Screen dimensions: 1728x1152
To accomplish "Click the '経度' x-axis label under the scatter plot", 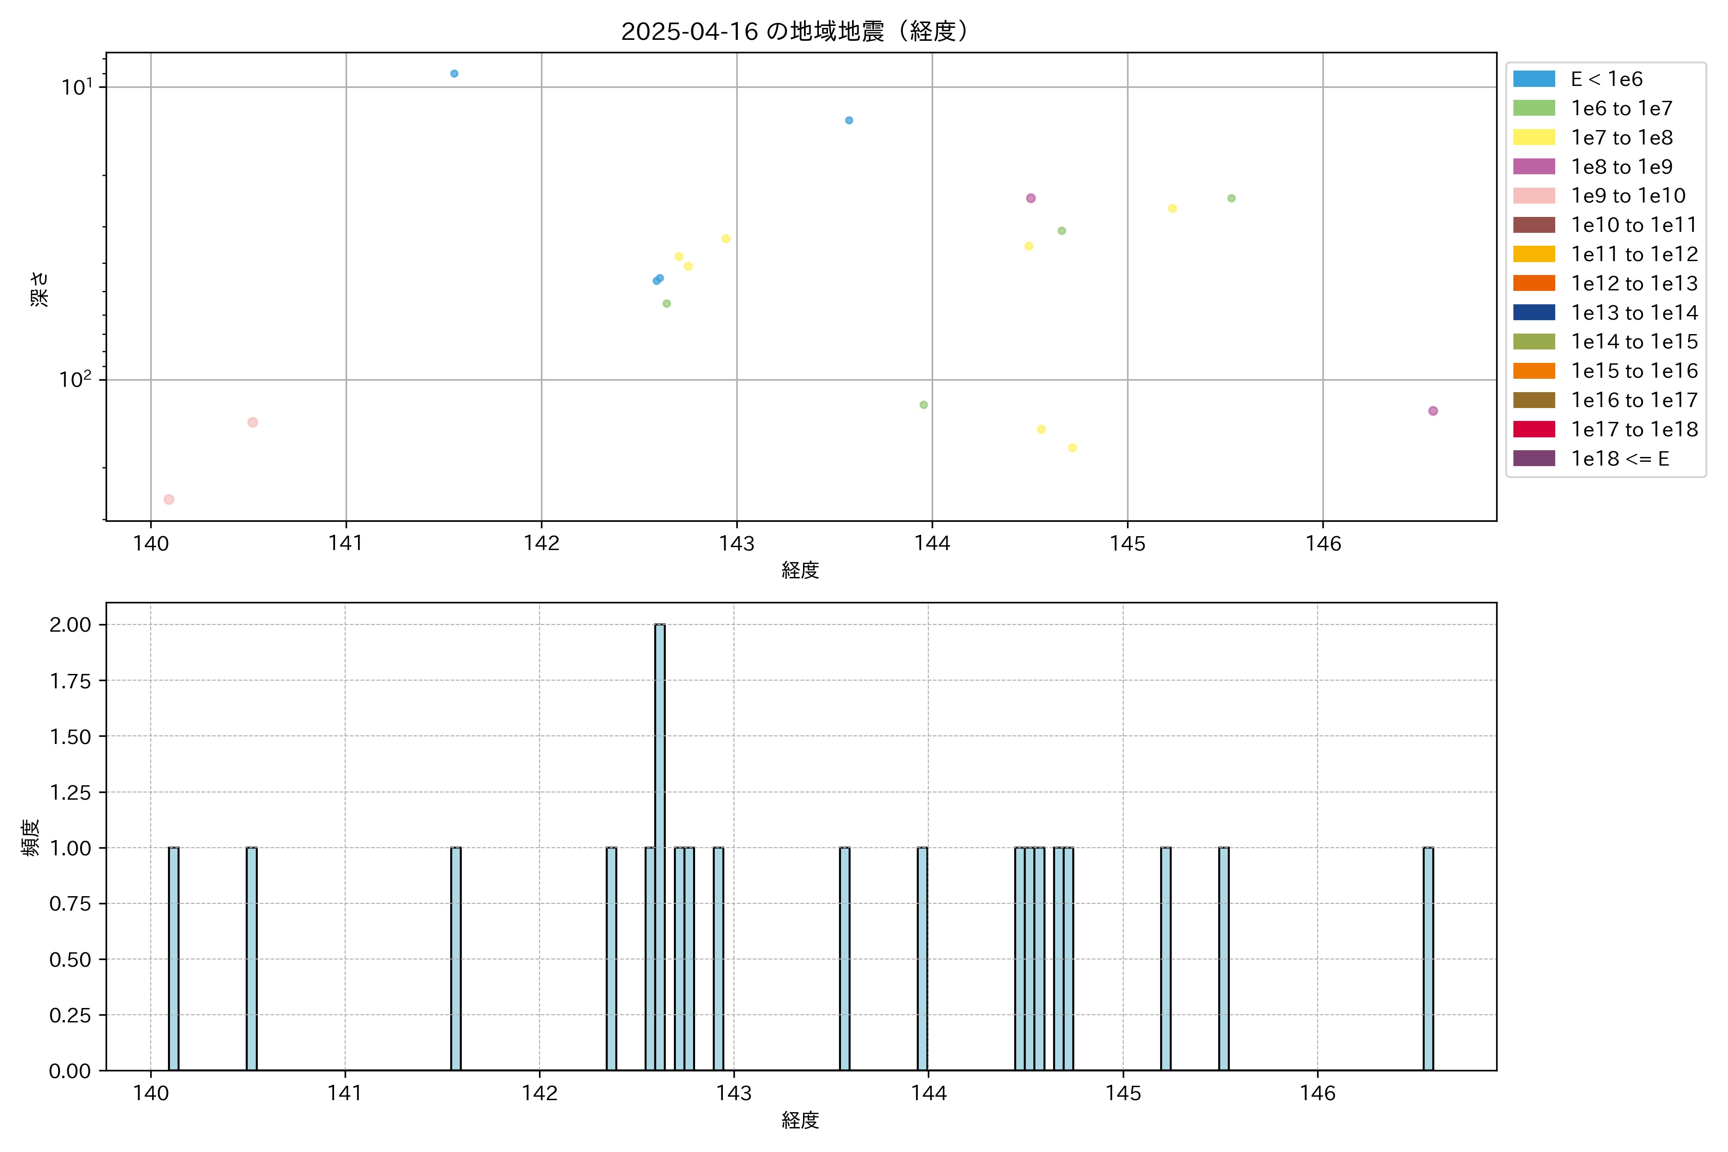I will tap(800, 570).
